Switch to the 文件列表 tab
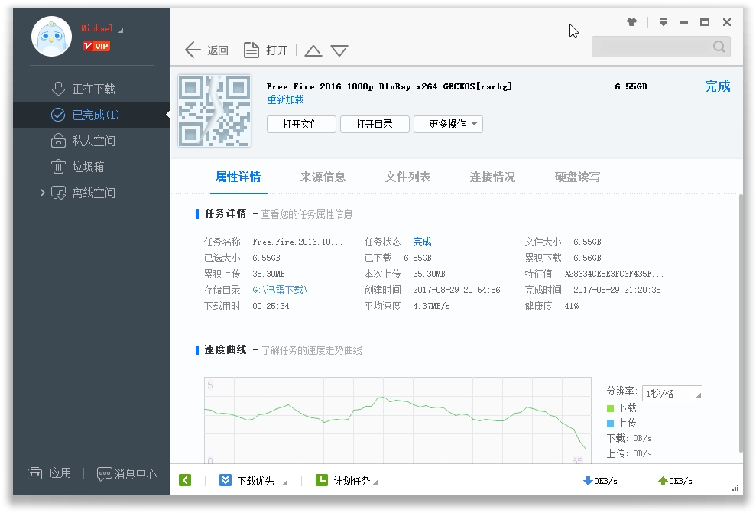756x513 pixels. (x=408, y=177)
